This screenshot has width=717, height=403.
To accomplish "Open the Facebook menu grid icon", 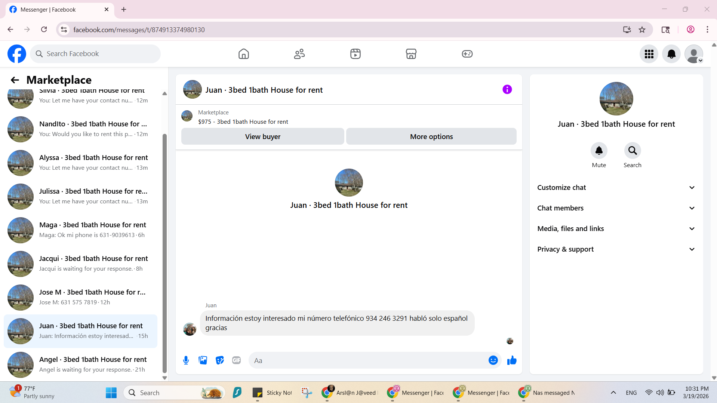I will (649, 54).
